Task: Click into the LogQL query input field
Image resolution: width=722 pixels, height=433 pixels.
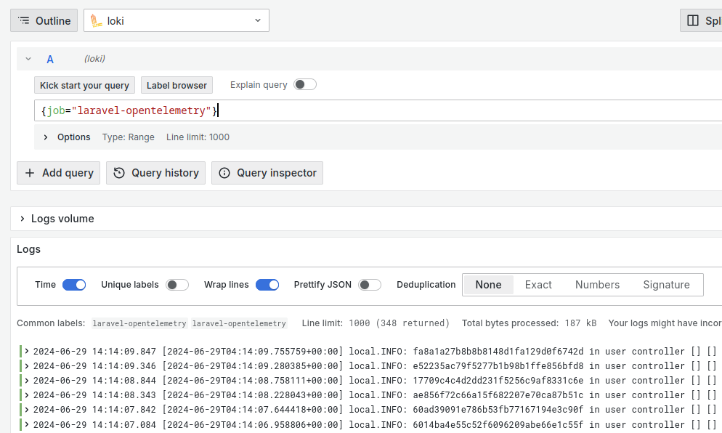Action: point(378,110)
